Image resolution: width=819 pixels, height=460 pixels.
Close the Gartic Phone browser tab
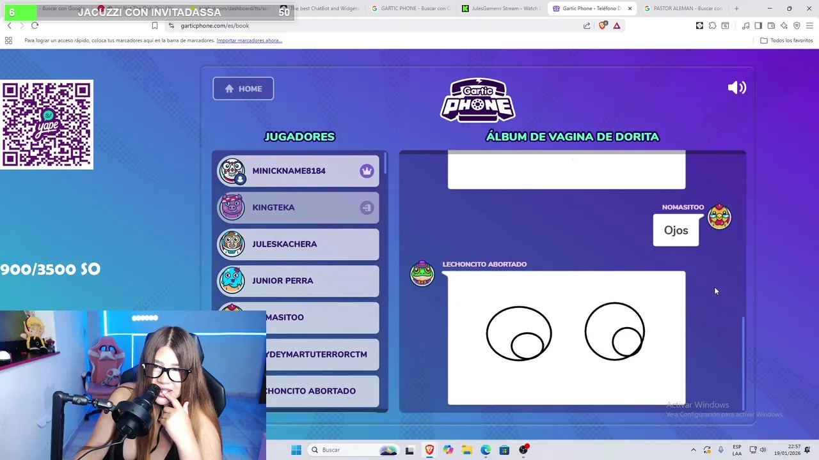coord(630,8)
